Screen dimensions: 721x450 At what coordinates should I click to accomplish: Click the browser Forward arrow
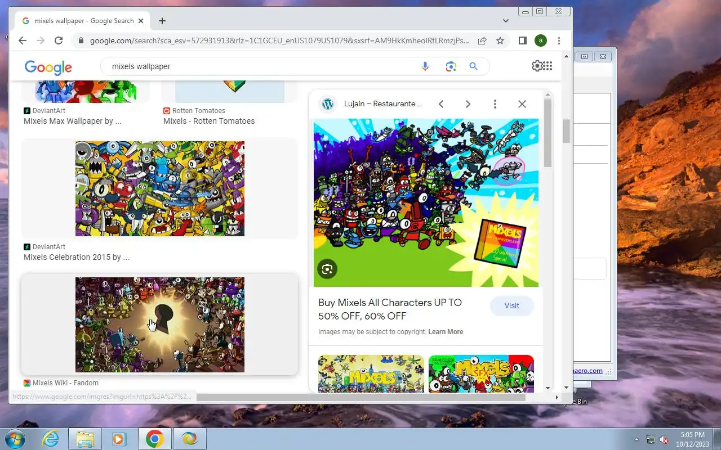pyautogui.click(x=40, y=40)
